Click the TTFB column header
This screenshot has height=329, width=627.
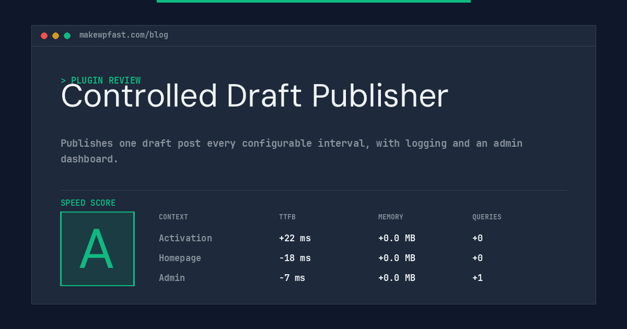pos(287,217)
